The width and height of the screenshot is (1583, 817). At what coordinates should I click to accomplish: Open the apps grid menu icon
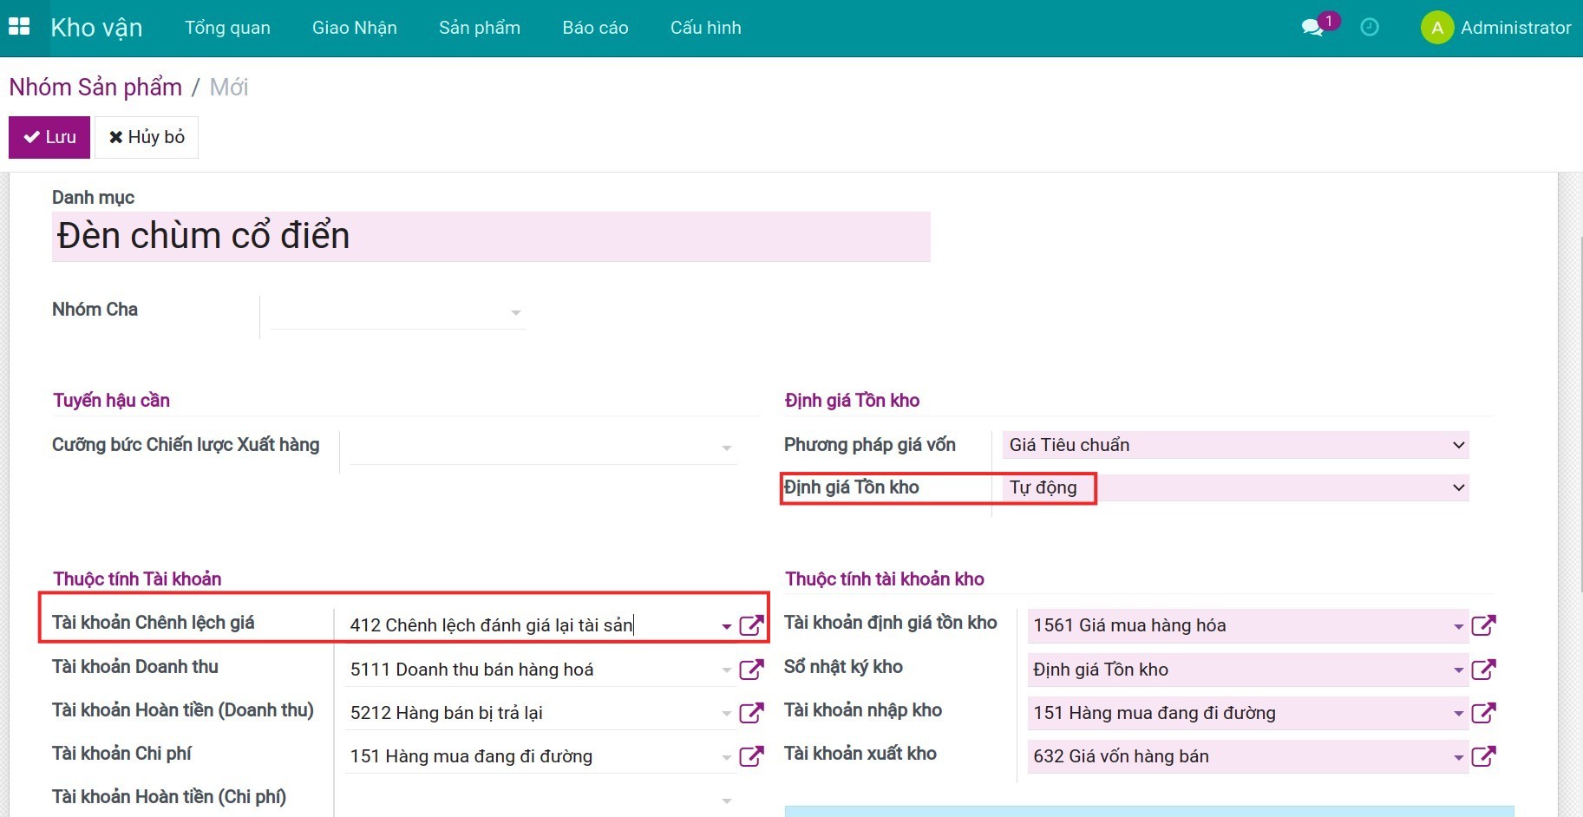coord(19,27)
